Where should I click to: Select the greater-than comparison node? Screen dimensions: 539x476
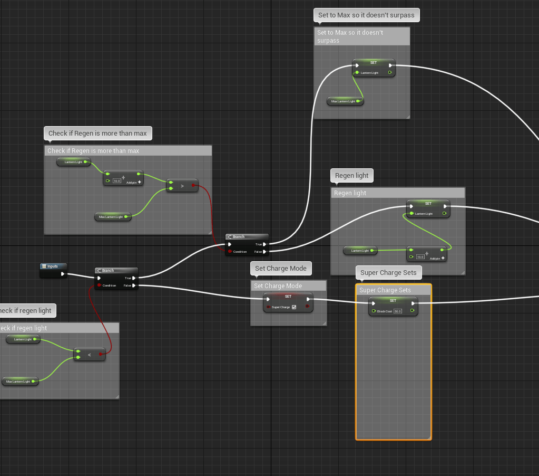coord(182,186)
